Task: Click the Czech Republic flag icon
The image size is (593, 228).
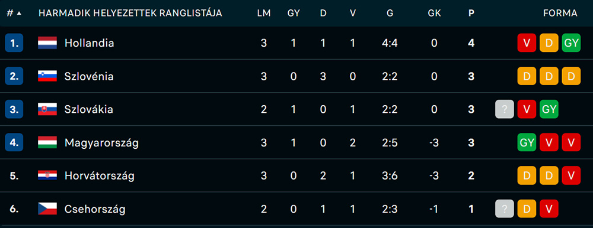Action: (47, 209)
